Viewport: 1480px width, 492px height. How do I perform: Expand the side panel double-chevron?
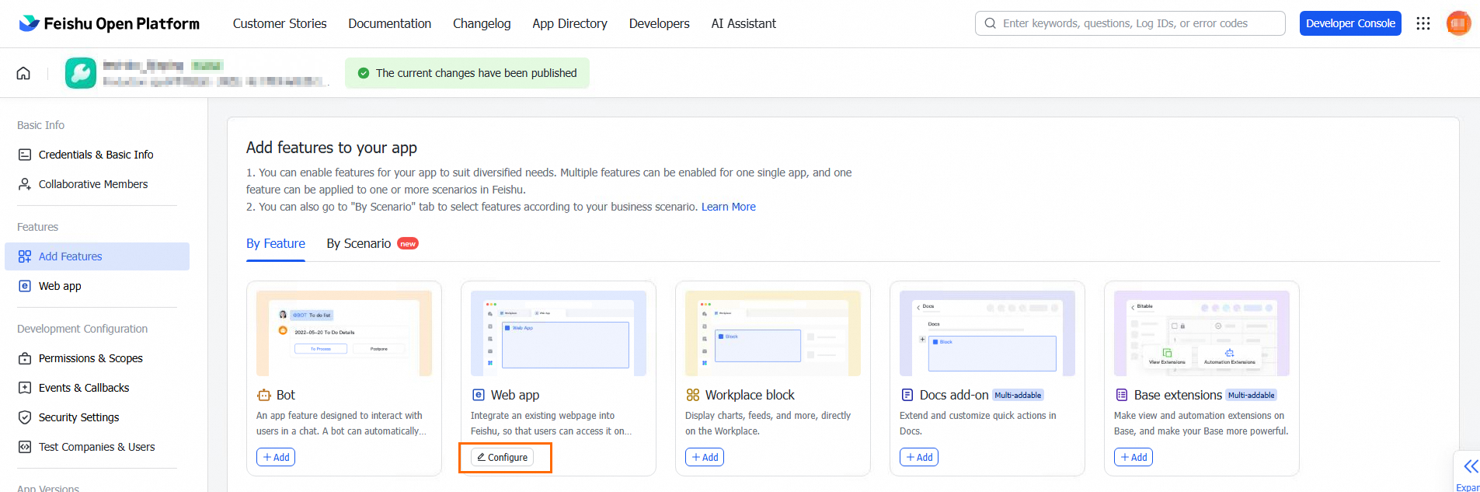1471,466
